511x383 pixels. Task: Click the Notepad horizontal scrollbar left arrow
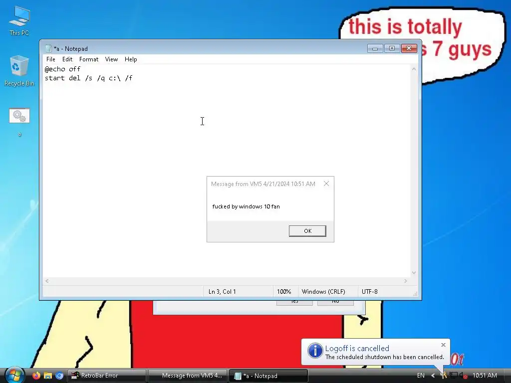tap(47, 281)
